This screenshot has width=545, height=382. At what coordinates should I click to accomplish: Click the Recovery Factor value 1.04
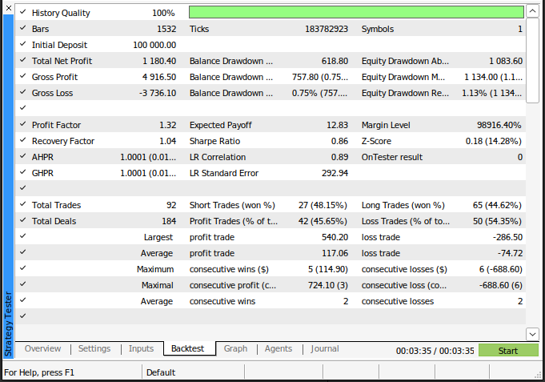167,141
